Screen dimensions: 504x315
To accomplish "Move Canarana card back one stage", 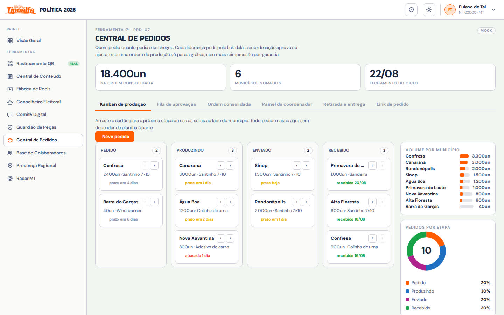I will click(221, 166).
